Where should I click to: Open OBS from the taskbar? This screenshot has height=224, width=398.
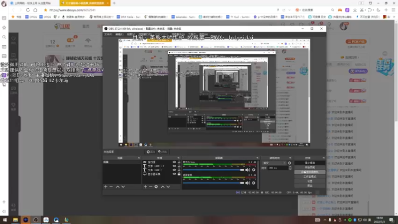[x=36, y=220]
